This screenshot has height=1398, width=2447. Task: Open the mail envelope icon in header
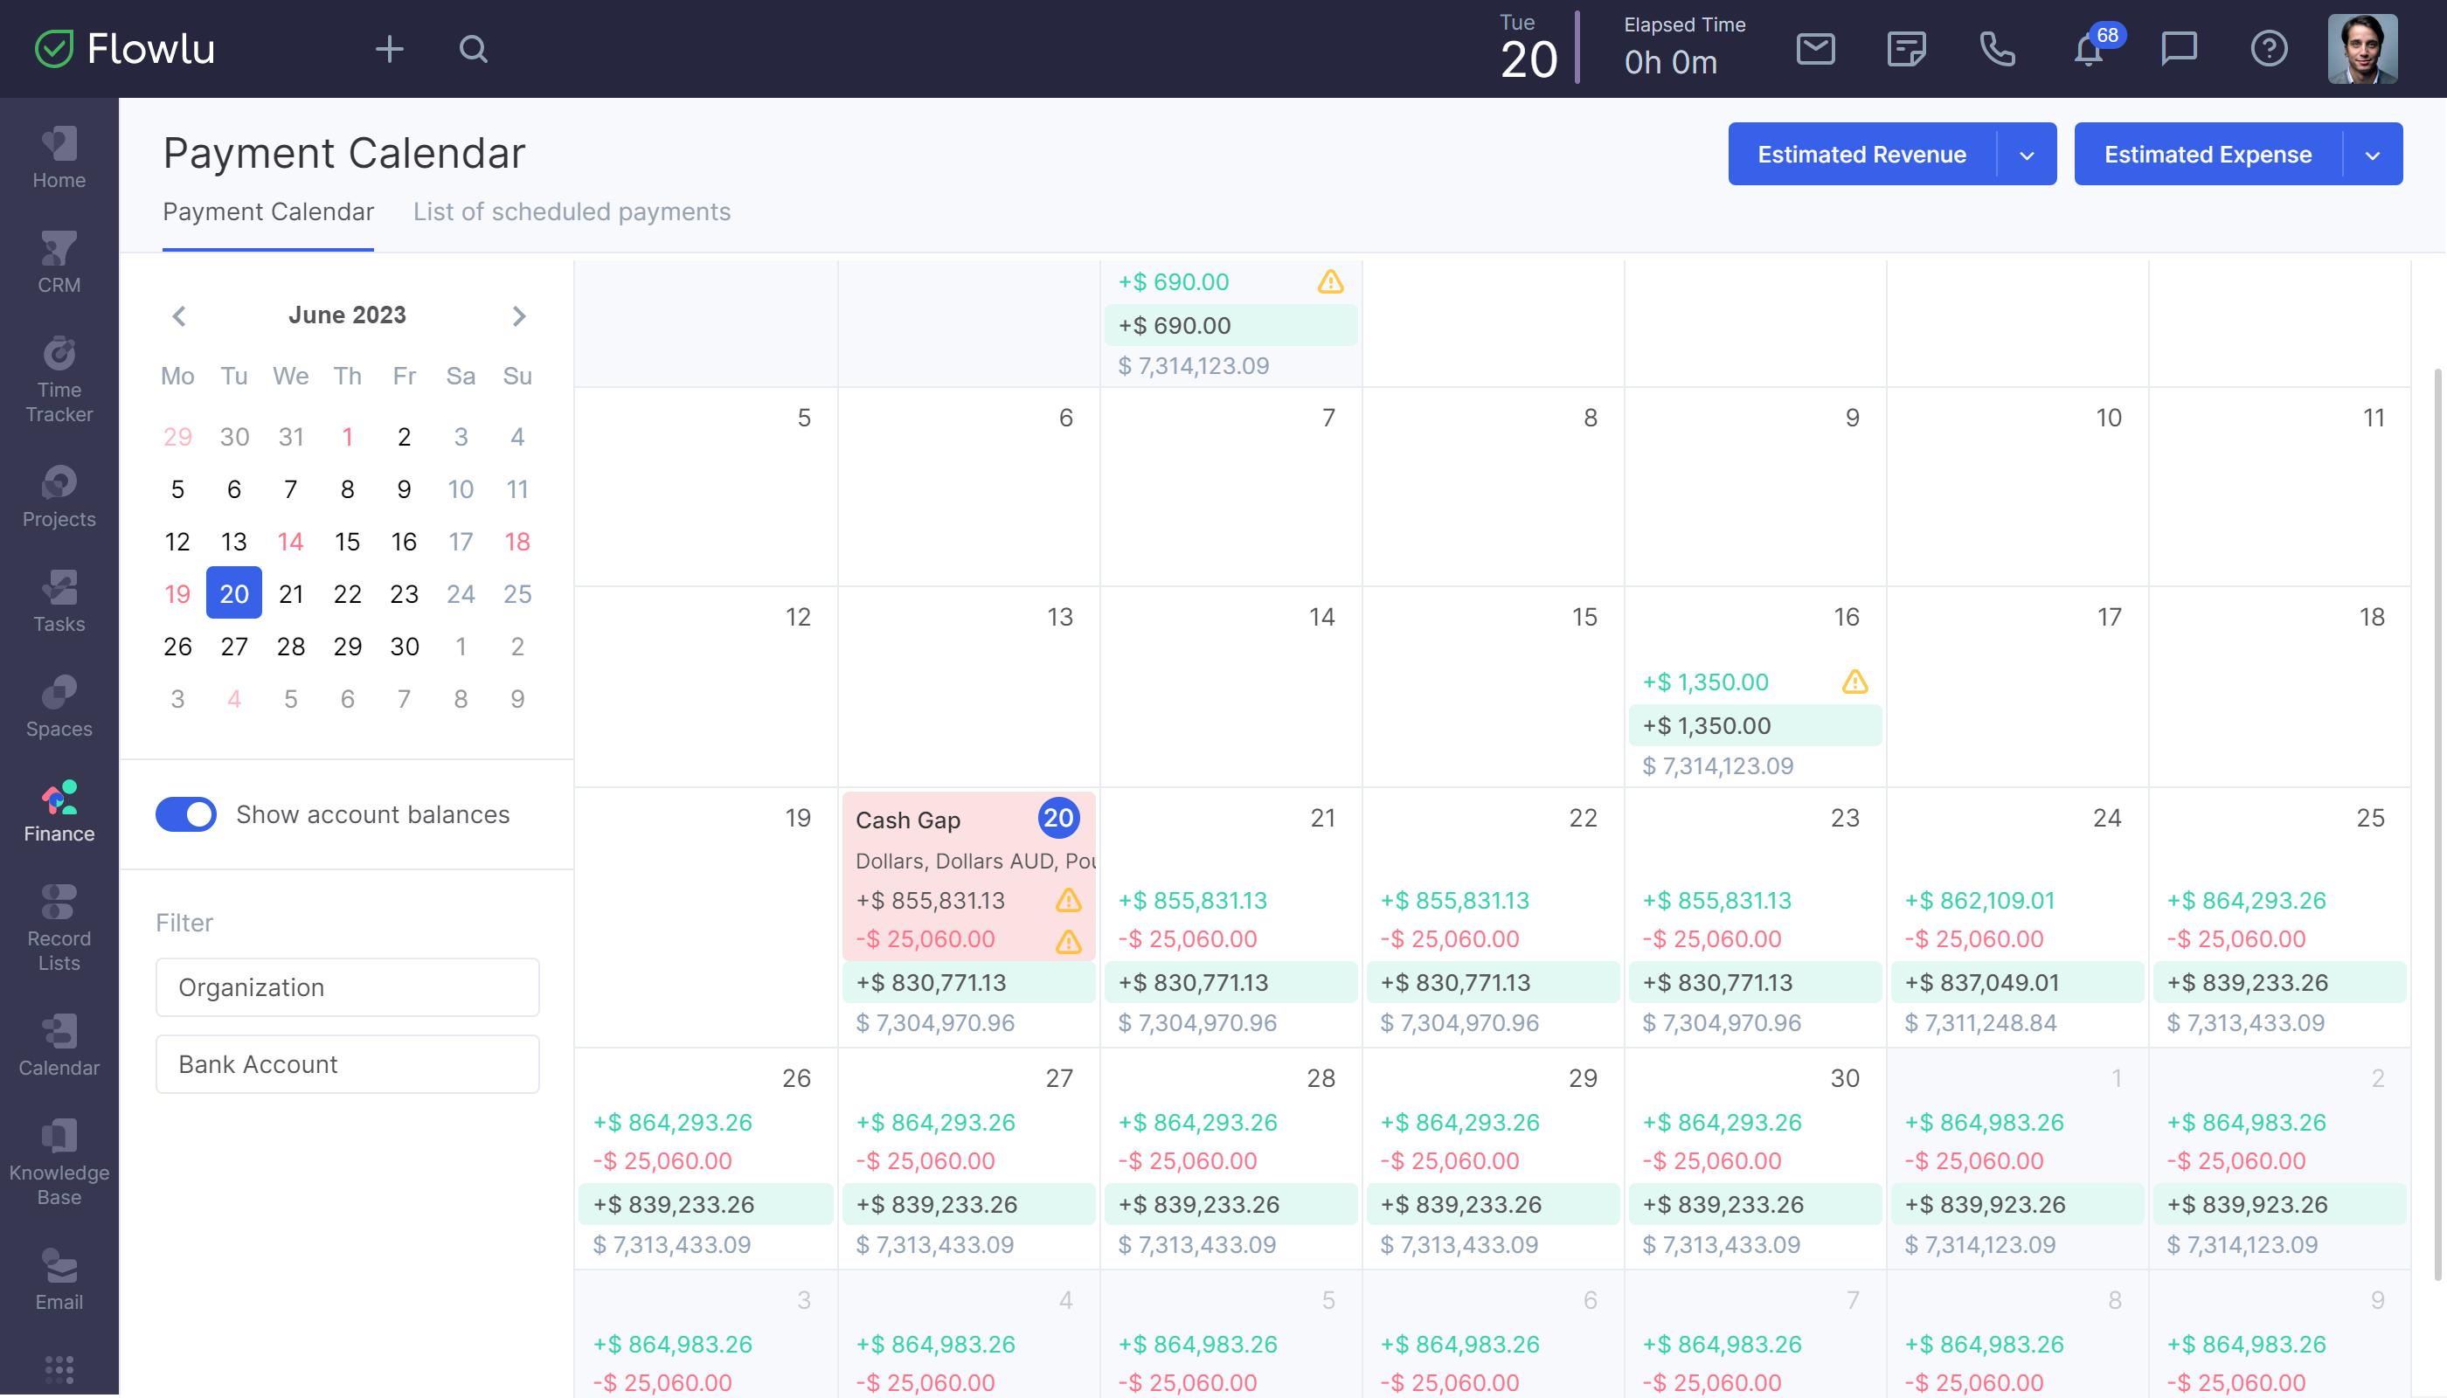[x=1815, y=48]
